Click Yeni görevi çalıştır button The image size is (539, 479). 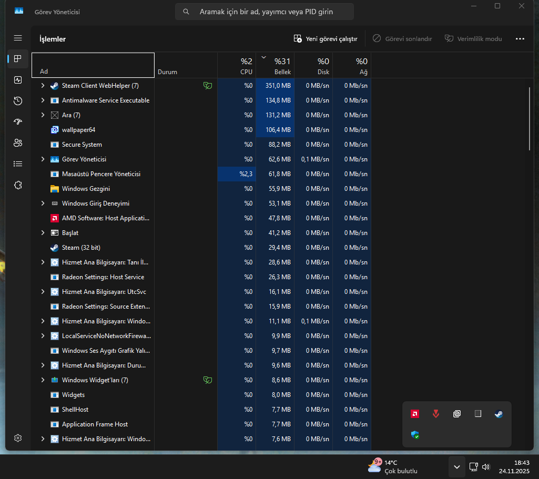coord(326,39)
